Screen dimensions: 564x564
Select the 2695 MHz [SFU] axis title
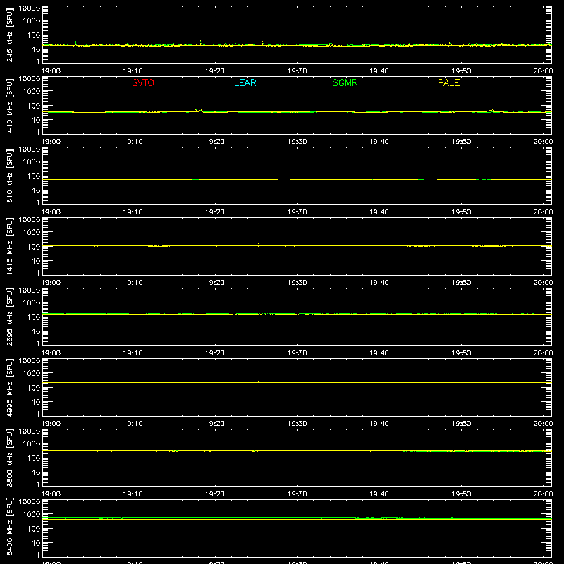[9, 317]
